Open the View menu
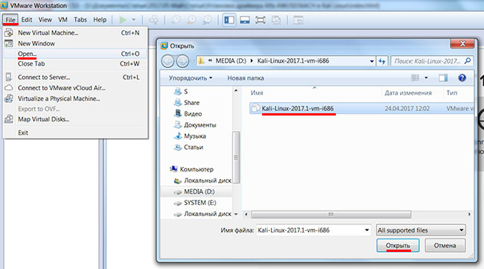Screen dimensions: 484x269 [45, 20]
